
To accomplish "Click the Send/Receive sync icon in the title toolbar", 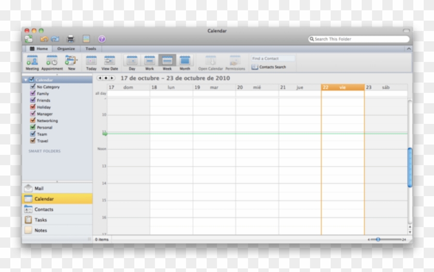I will [x=28, y=39].
